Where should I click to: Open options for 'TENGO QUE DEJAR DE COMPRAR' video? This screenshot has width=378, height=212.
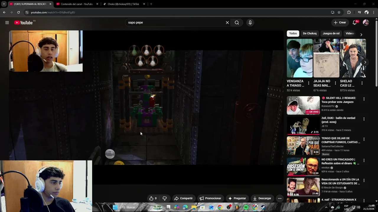coord(364,139)
